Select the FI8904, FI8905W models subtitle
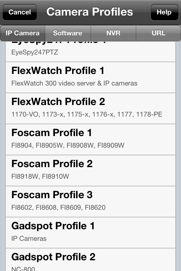The height and width of the screenshot is (271, 181). pos(68,145)
